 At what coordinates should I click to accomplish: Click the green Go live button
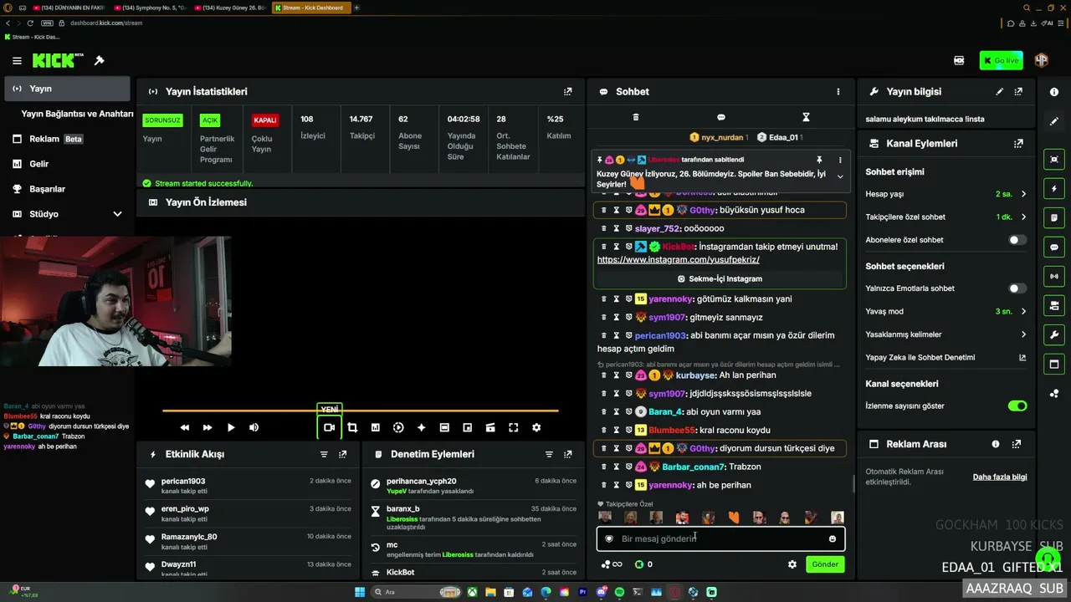tap(1002, 60)
